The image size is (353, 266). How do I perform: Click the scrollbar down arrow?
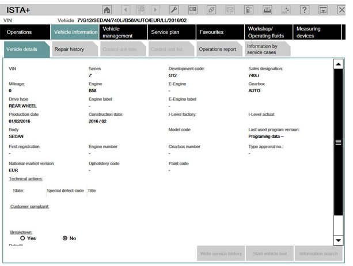click(339, 240)
